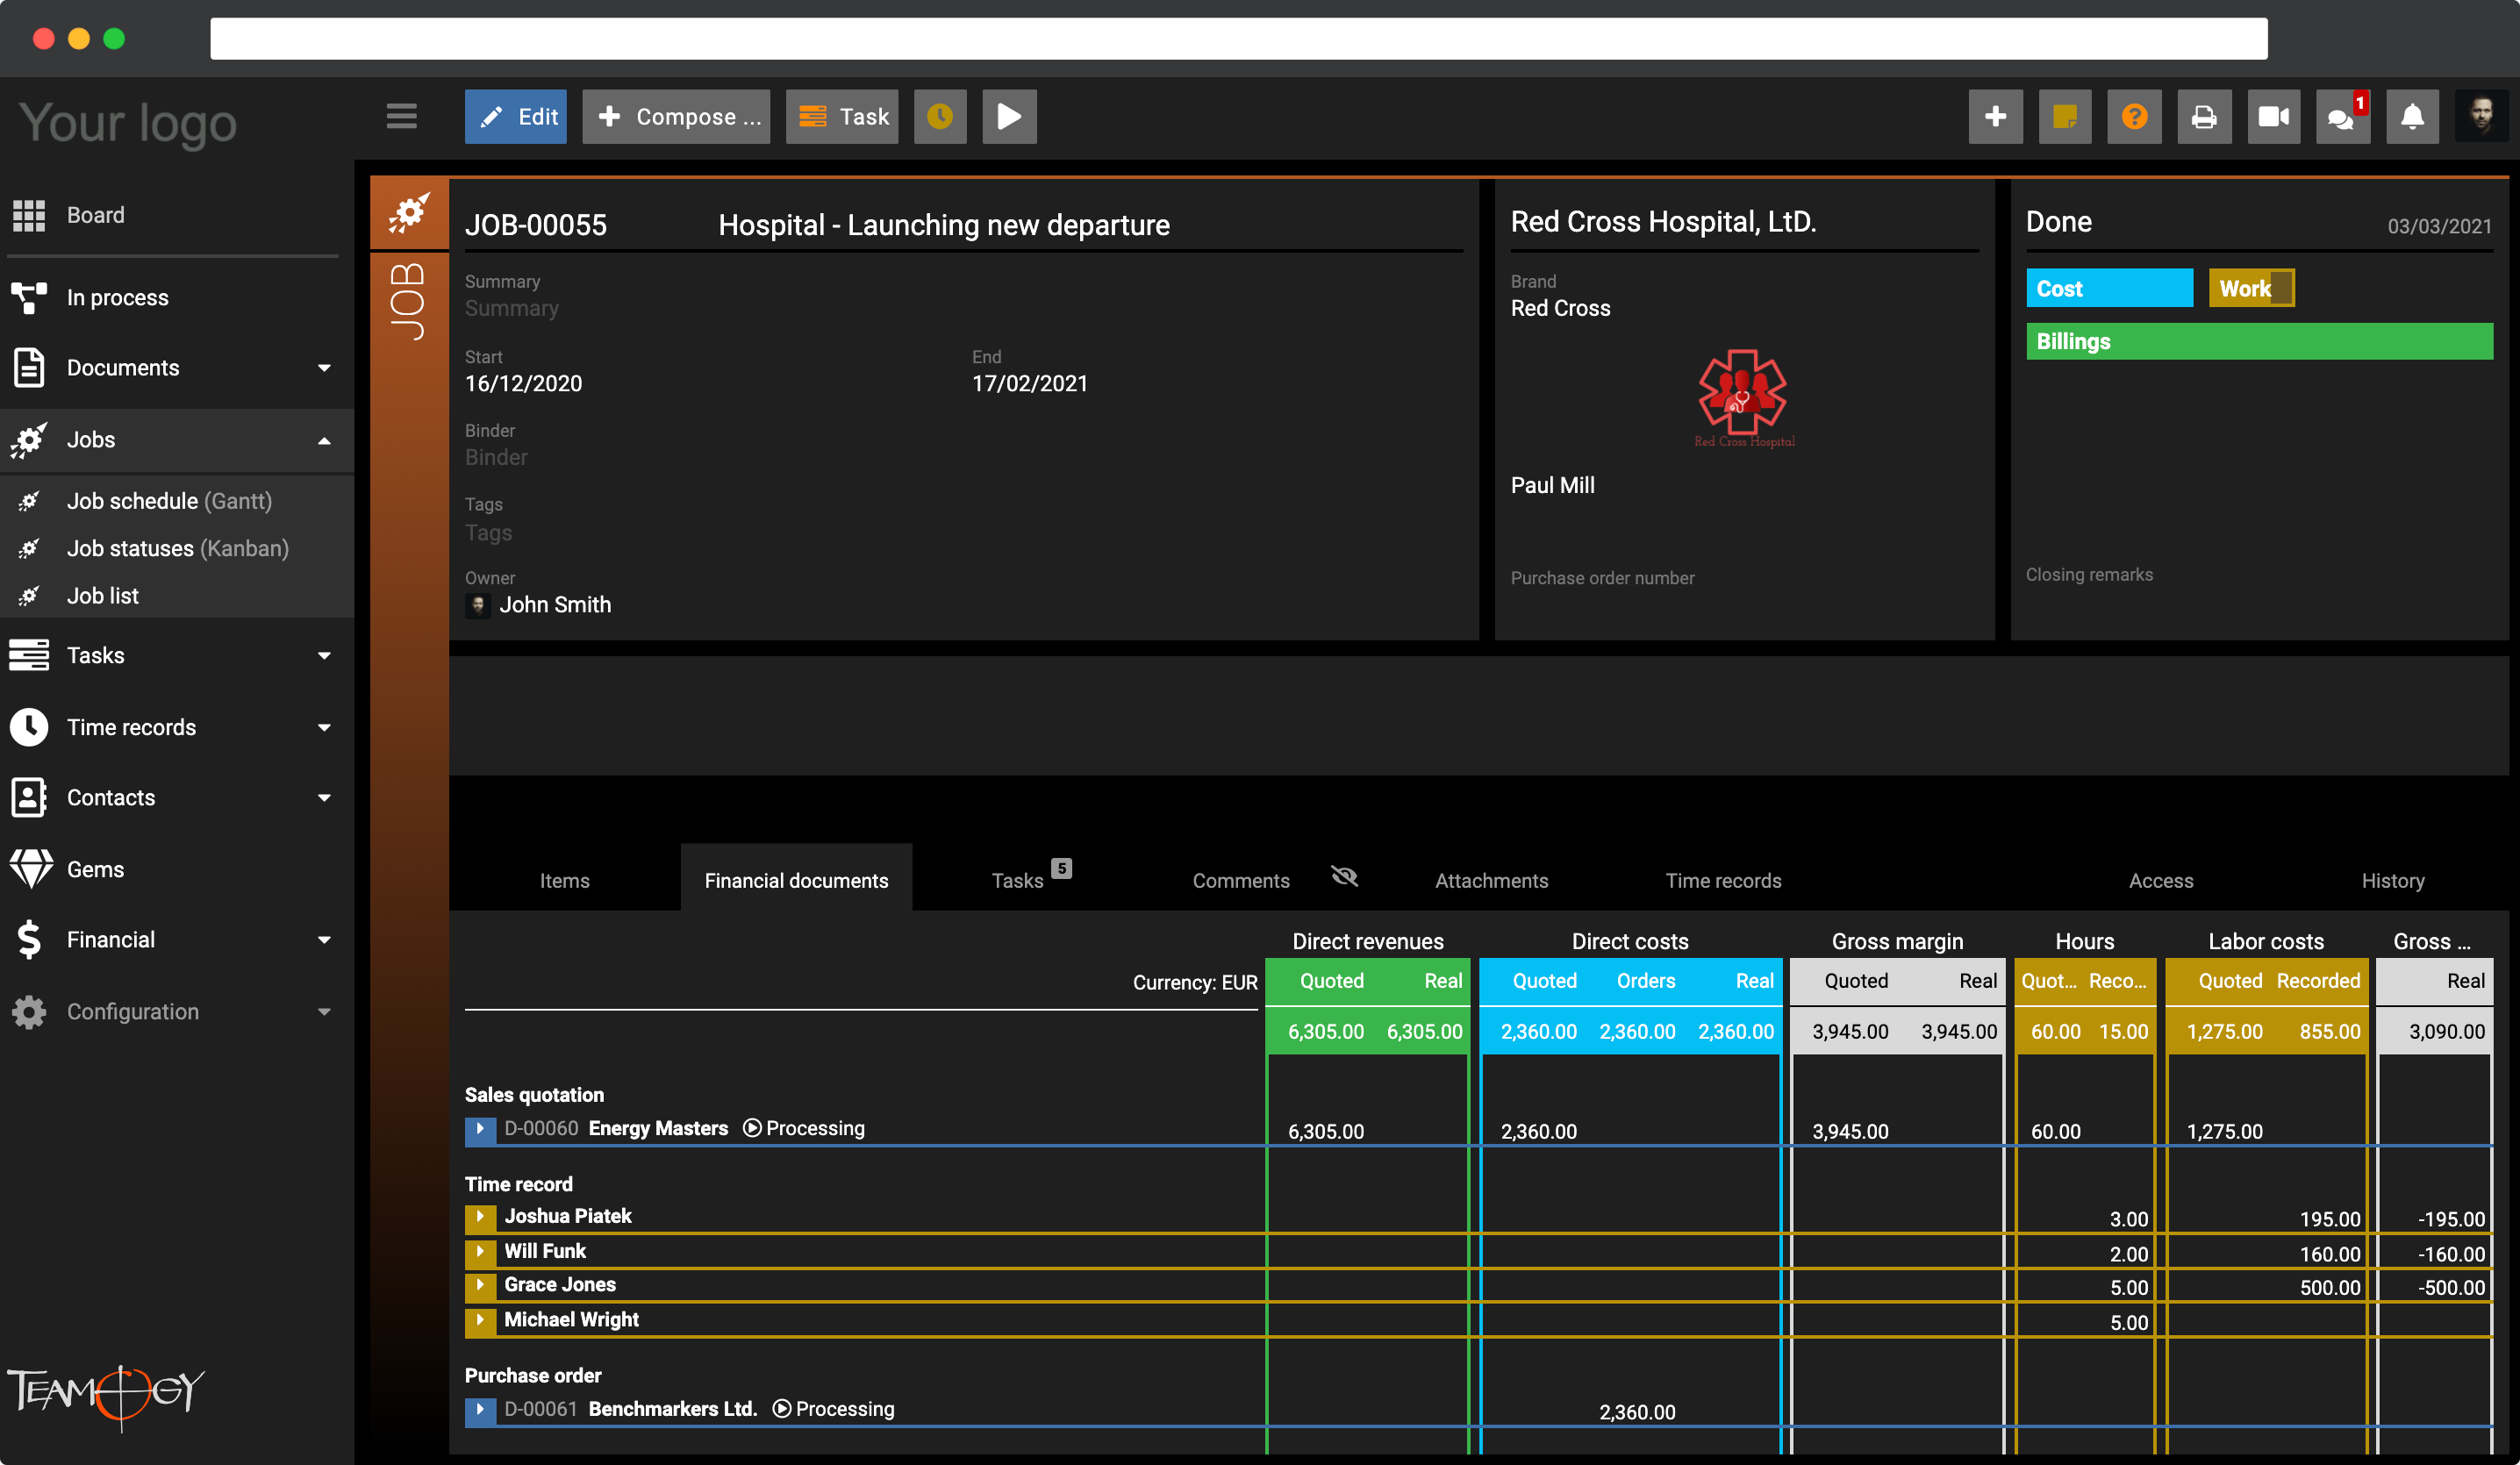Click the Time records clock icon

pyautogui.click(x=29, y=727)
